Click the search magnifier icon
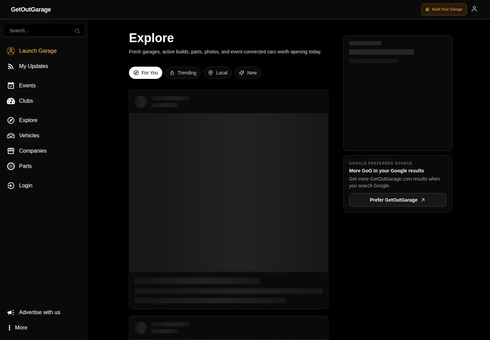The height and width of the screenshot is (340, 490). pyautogui.click(x=77, y=31)
